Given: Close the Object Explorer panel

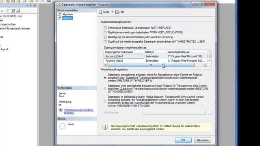Looking at the screenshot, I should click(x=35, y=5).
